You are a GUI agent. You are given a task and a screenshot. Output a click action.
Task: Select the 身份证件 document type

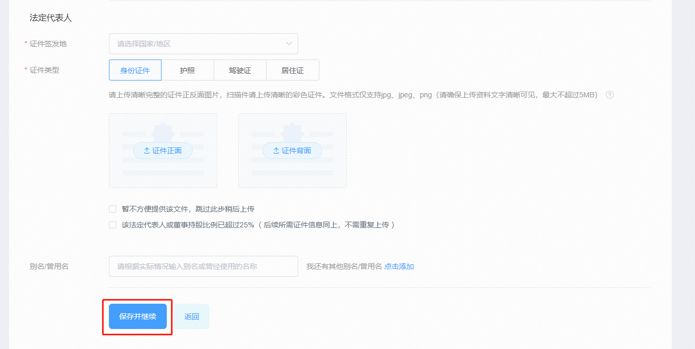135,70
